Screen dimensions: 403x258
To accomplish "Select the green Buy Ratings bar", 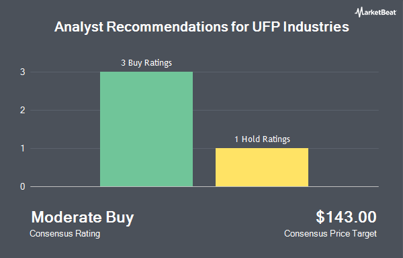I will click(x=146, y=129).
